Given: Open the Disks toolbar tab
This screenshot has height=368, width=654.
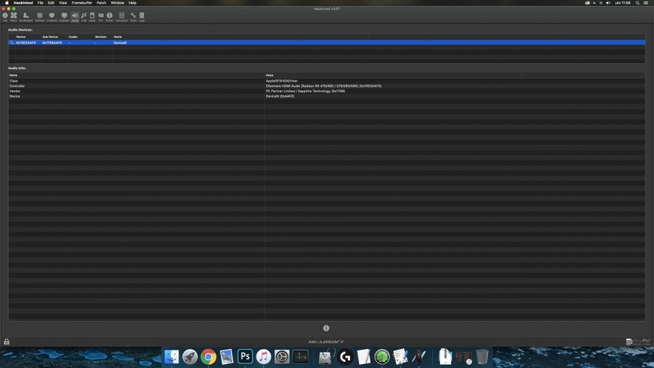Looking at the screenshot, I should (x=92, y=17).
